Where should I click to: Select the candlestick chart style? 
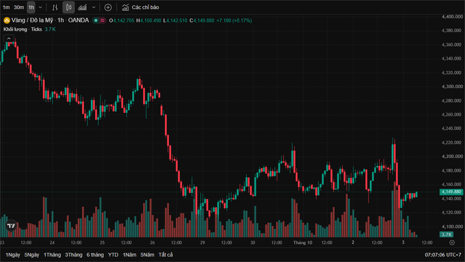click(x=68, y=8)
